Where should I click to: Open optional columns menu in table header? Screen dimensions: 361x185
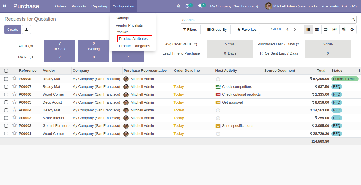tap(359, 71)
